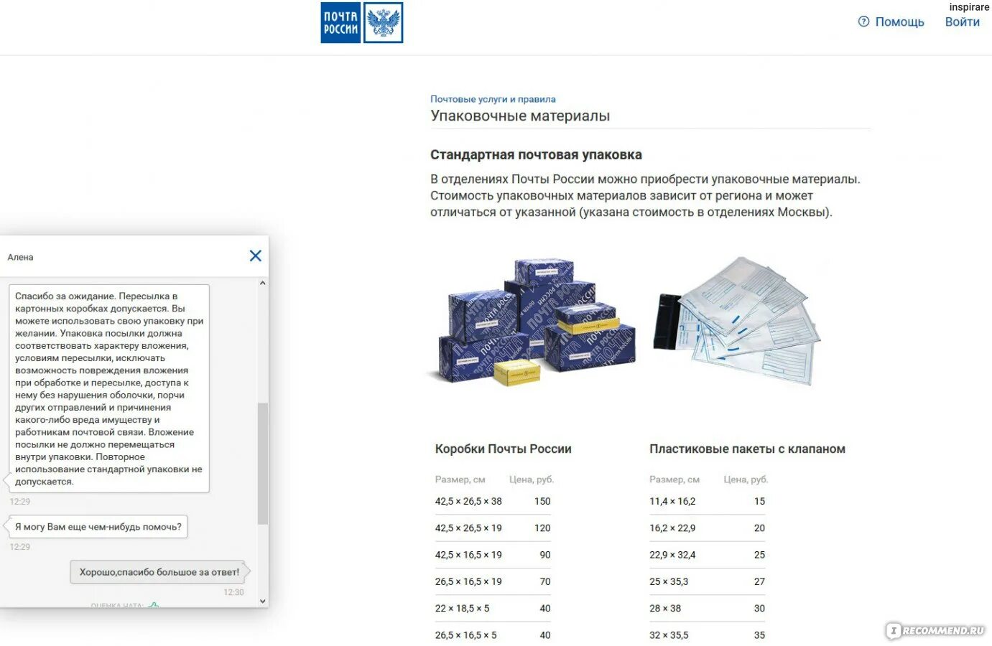Select box size 42,5 × 26,5 × 19
This screenshot has width=992, height=646.
468,528
